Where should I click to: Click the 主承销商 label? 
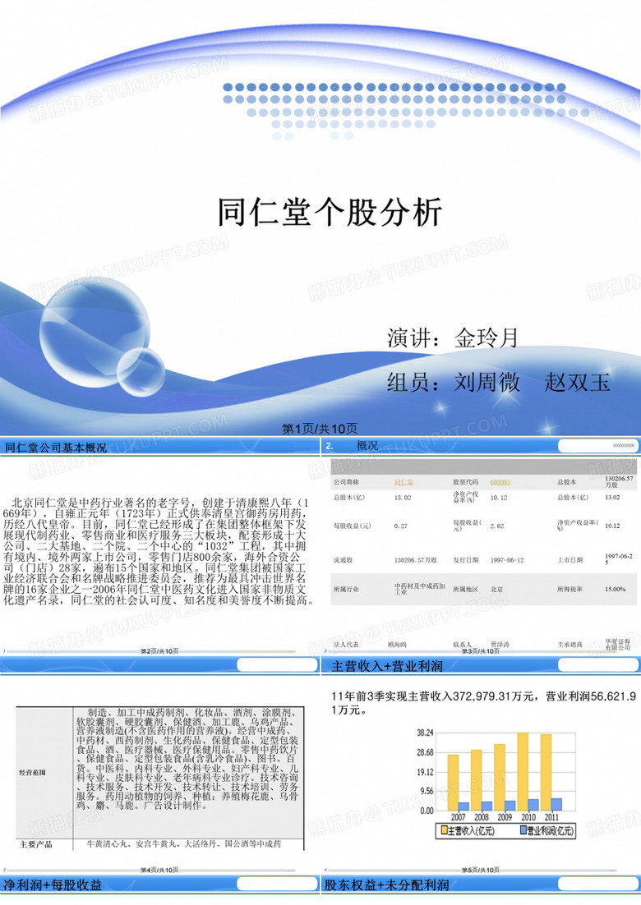pyautogui.click(x=570, y=645)
